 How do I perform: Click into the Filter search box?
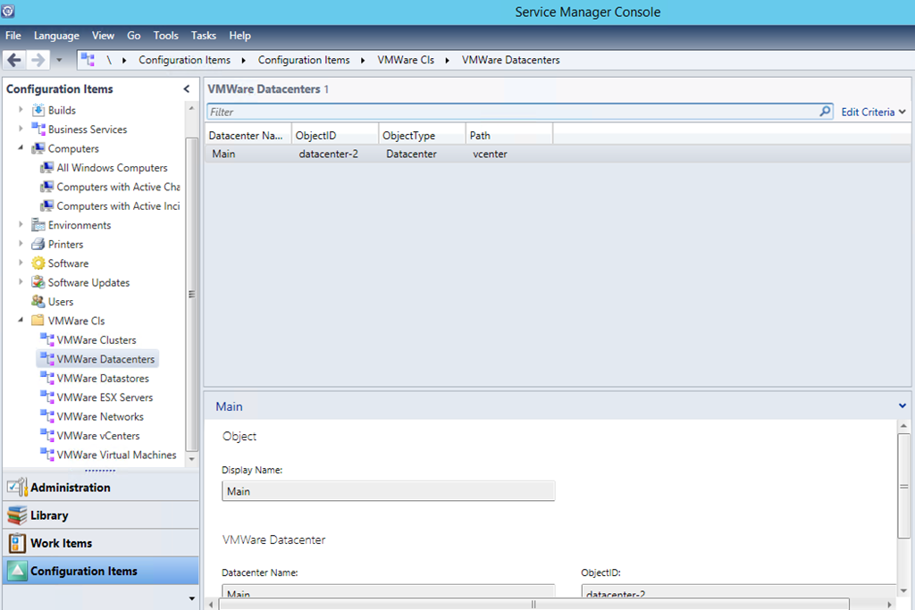[x=509, y=112]
